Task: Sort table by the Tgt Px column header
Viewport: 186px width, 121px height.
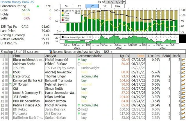Action: pyautogui.click(x=125, y=56)
